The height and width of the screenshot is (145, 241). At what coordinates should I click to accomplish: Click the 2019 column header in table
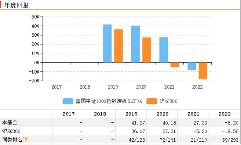pos(131,114)
